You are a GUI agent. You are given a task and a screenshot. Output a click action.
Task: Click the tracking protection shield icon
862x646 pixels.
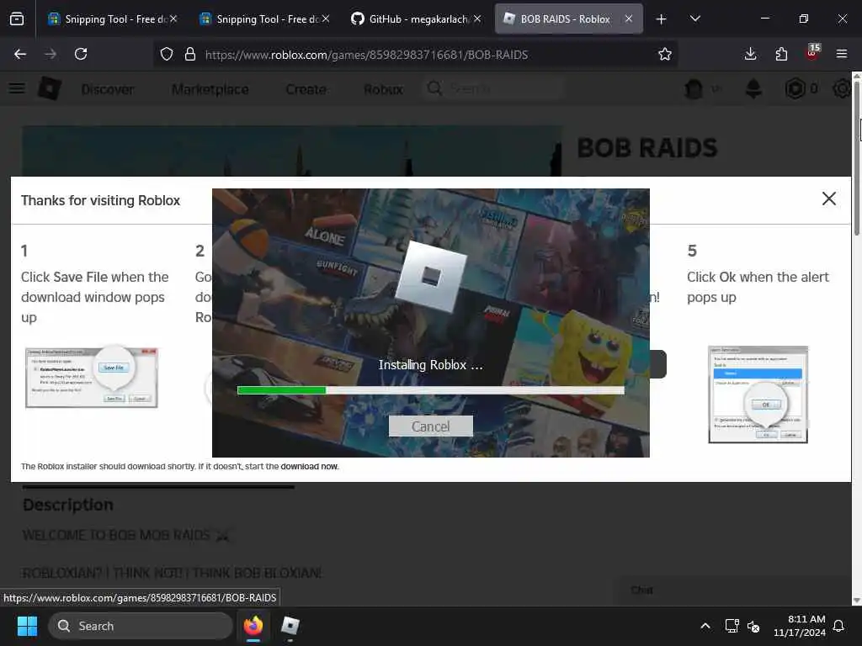point(167,54)
